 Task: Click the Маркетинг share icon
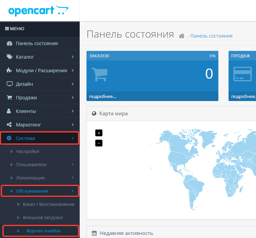(x=9, y=125)
